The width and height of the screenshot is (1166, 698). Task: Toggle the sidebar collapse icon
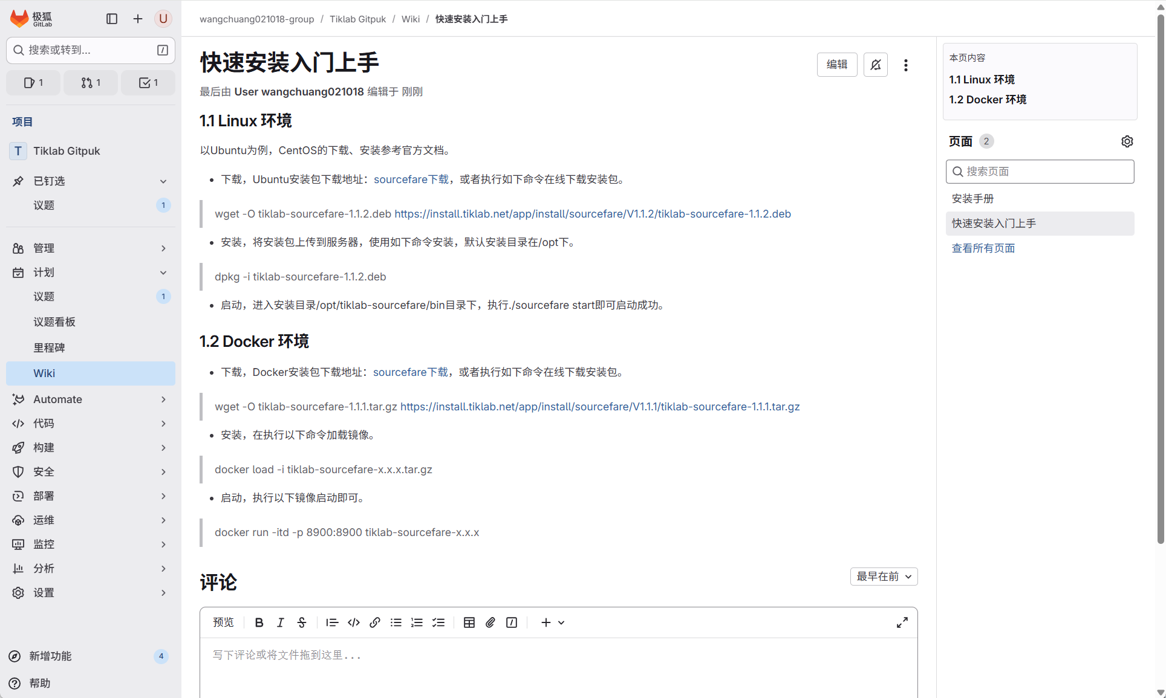[x=112, y=19]
